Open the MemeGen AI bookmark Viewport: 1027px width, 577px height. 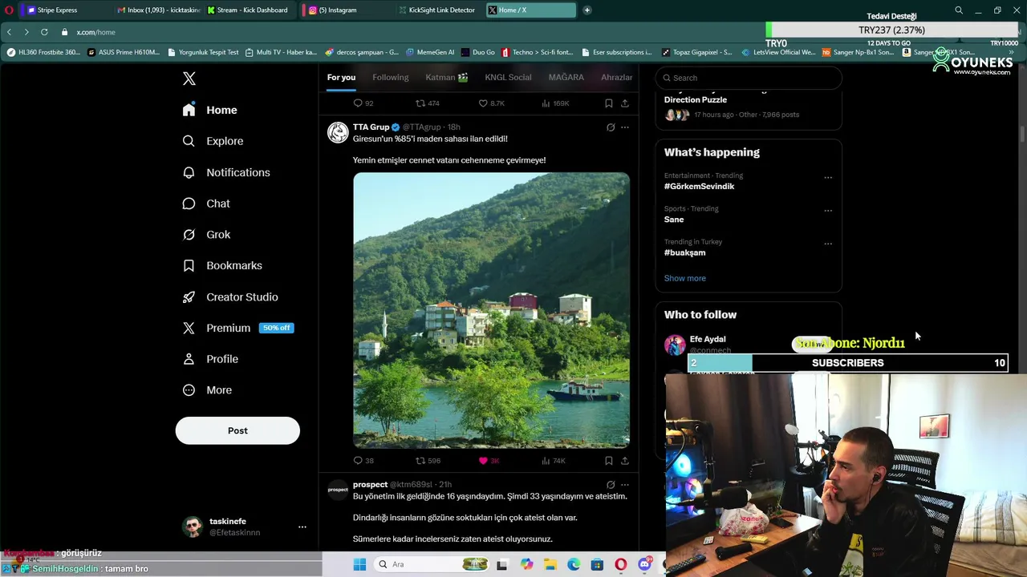pyautogui.click(x=430, y=52)
